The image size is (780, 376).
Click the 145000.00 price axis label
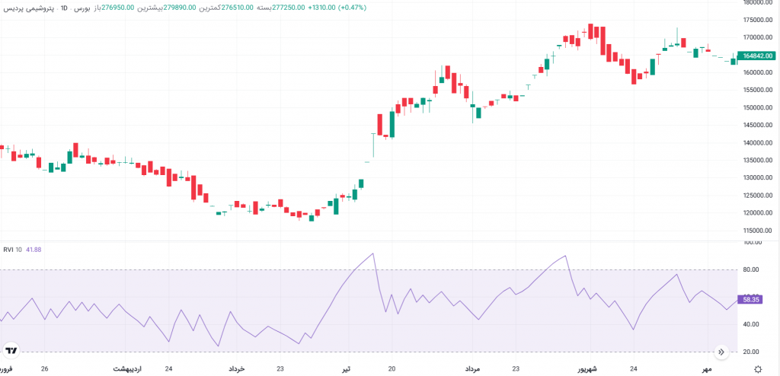tap(757, 126)
